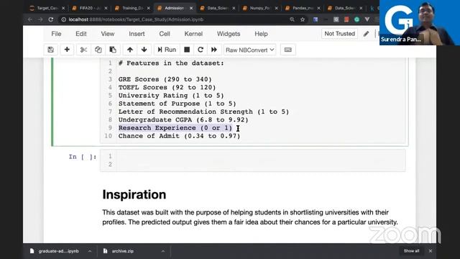460x259 pixels.
Task: Click Show all downloads
Action: [411, 251]
